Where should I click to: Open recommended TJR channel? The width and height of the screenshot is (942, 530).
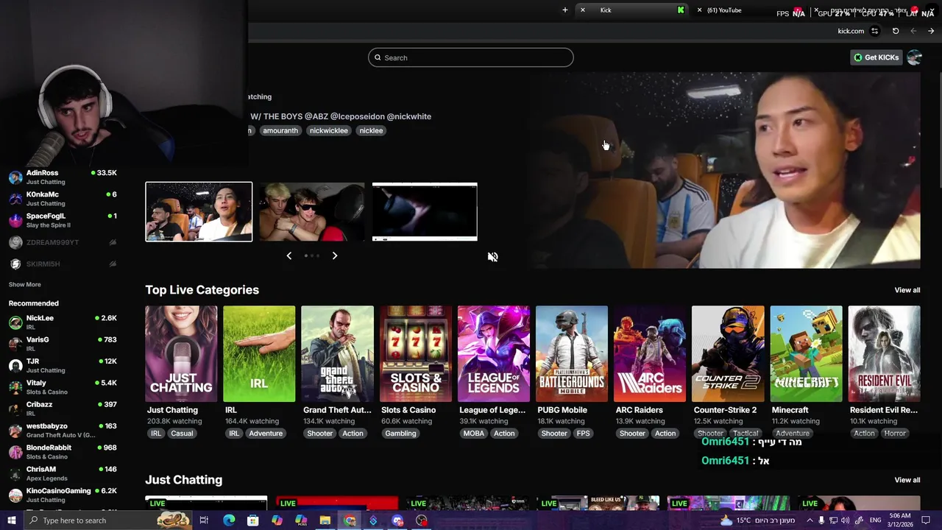click(x=63, y=365)
